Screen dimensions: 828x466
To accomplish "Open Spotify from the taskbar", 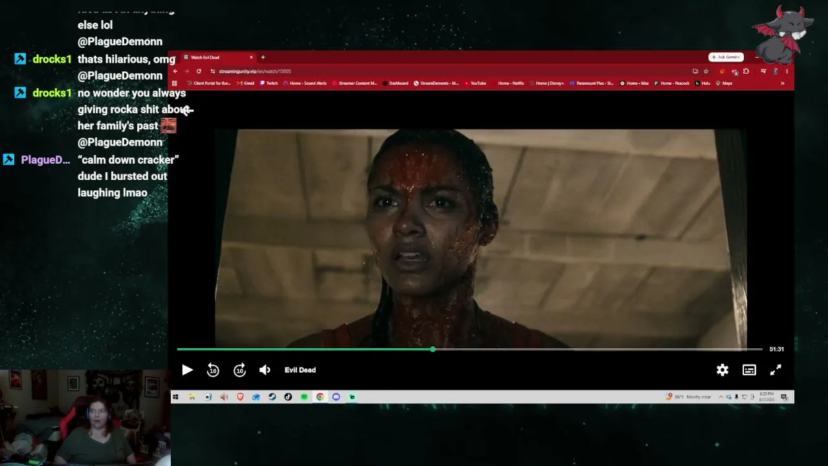I will (x=304, y=397).
